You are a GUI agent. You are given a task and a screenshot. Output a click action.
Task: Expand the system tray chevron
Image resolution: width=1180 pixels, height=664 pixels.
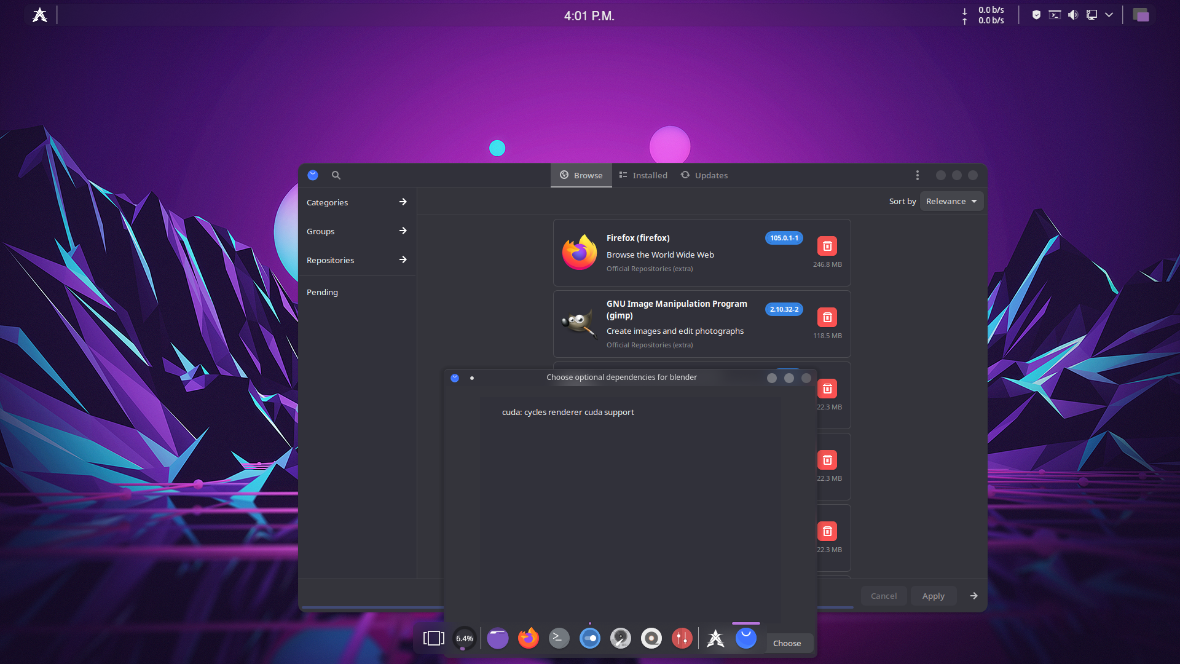click(x=1109, y=15)
